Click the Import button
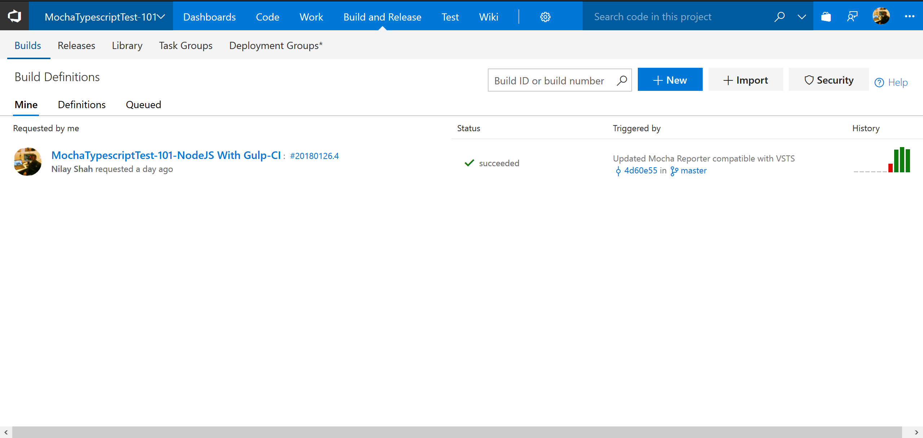Screen dimensions: 923x438 [746, 80]
